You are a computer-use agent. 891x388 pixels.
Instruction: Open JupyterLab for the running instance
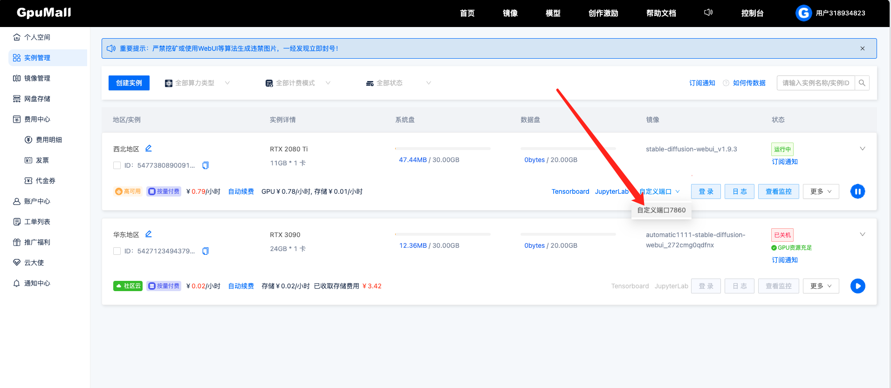coord(612,191)
